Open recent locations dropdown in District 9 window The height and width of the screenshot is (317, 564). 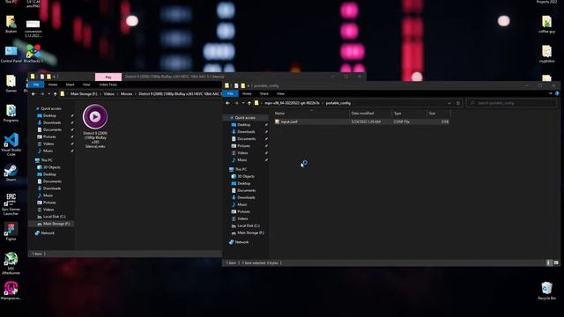click(49, 94)
